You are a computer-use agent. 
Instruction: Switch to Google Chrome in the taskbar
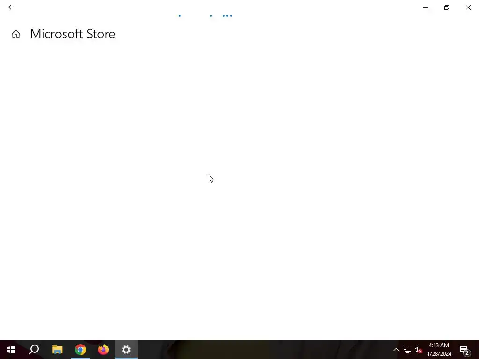80,350
